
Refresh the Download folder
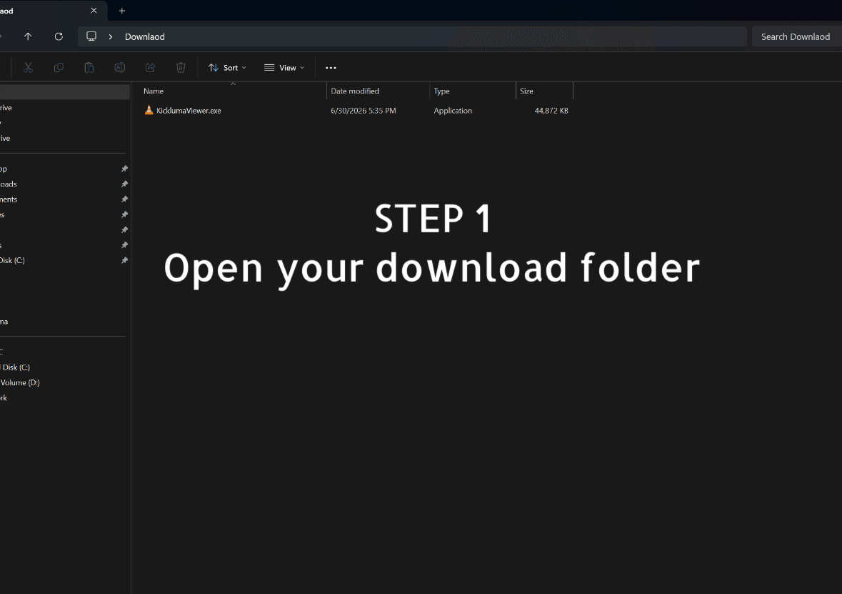coord(59,36)
